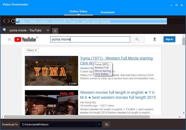Screen dimensions: 186x130
Task: Click the browser back arrow
Action: pyautogui.click(x=4, y=21)
